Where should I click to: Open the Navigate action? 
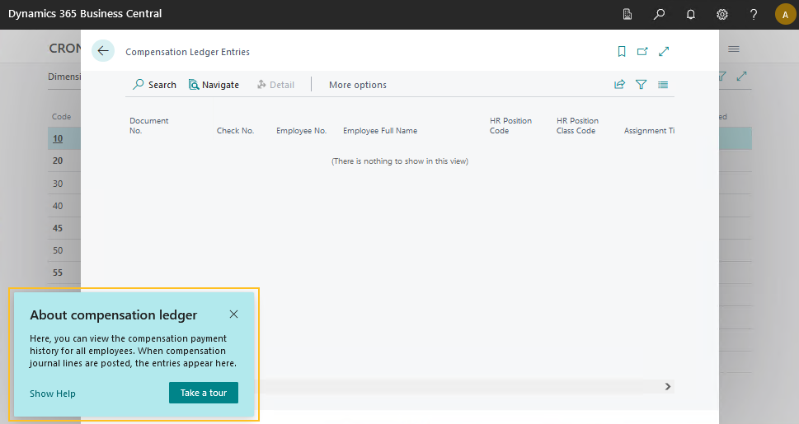click(x=214, y=85)
